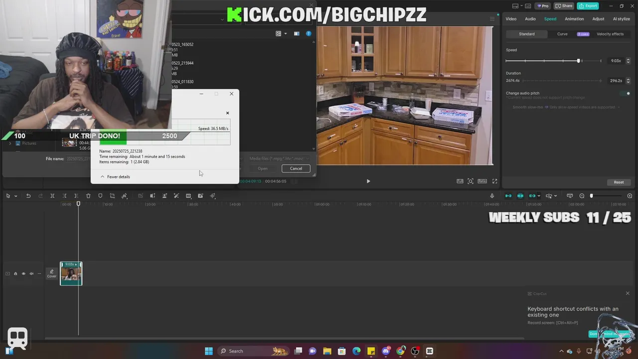The width and height of the screenshot is (638, 359).
Task: Enter full screen preview with the expand icon
Action: 495,181
